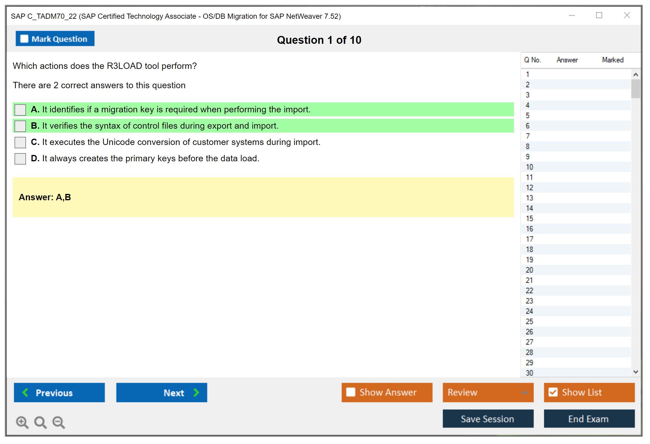Click the green left arrow on Previous
The image size is (650, 444).
(25, 392)
